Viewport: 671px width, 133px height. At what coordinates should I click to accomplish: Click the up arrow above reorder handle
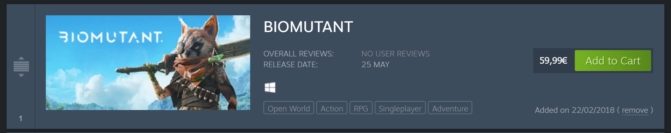click(x=21, y=58)
